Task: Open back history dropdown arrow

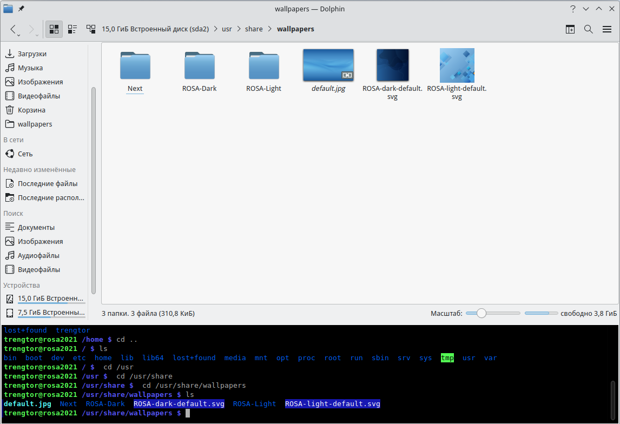Action: (18, 36)
